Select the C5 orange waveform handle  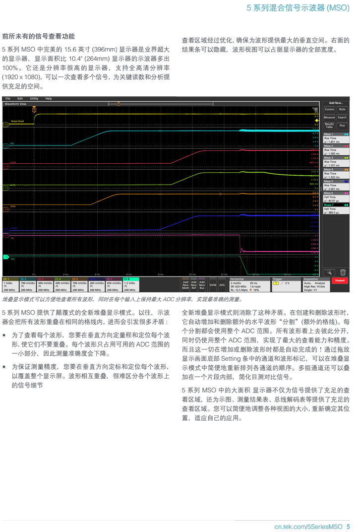click(x=6, y=209)
